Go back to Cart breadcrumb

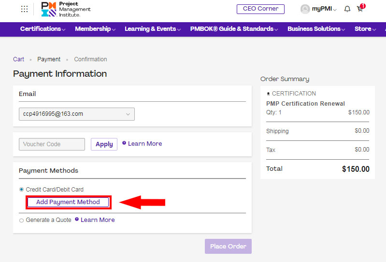click(x=18, y=59)
